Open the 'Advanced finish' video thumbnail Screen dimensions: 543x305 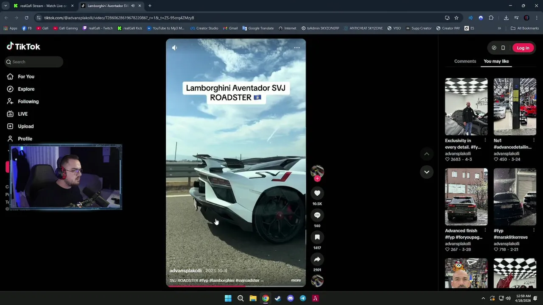tap(466, 197)
